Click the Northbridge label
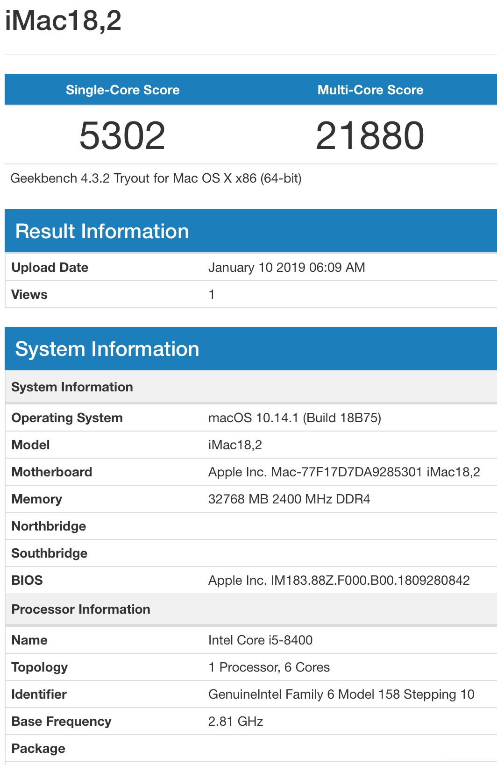 click(x=49, y=526)
